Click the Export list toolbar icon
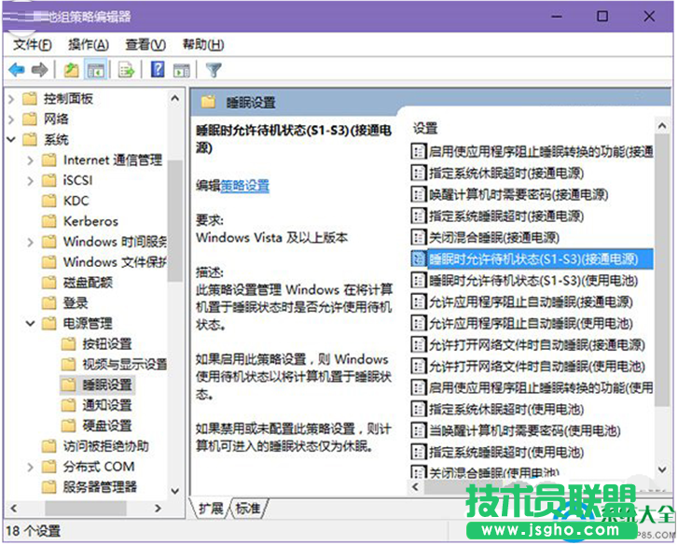This screenshot has width=678, height=545. (126, 70)
